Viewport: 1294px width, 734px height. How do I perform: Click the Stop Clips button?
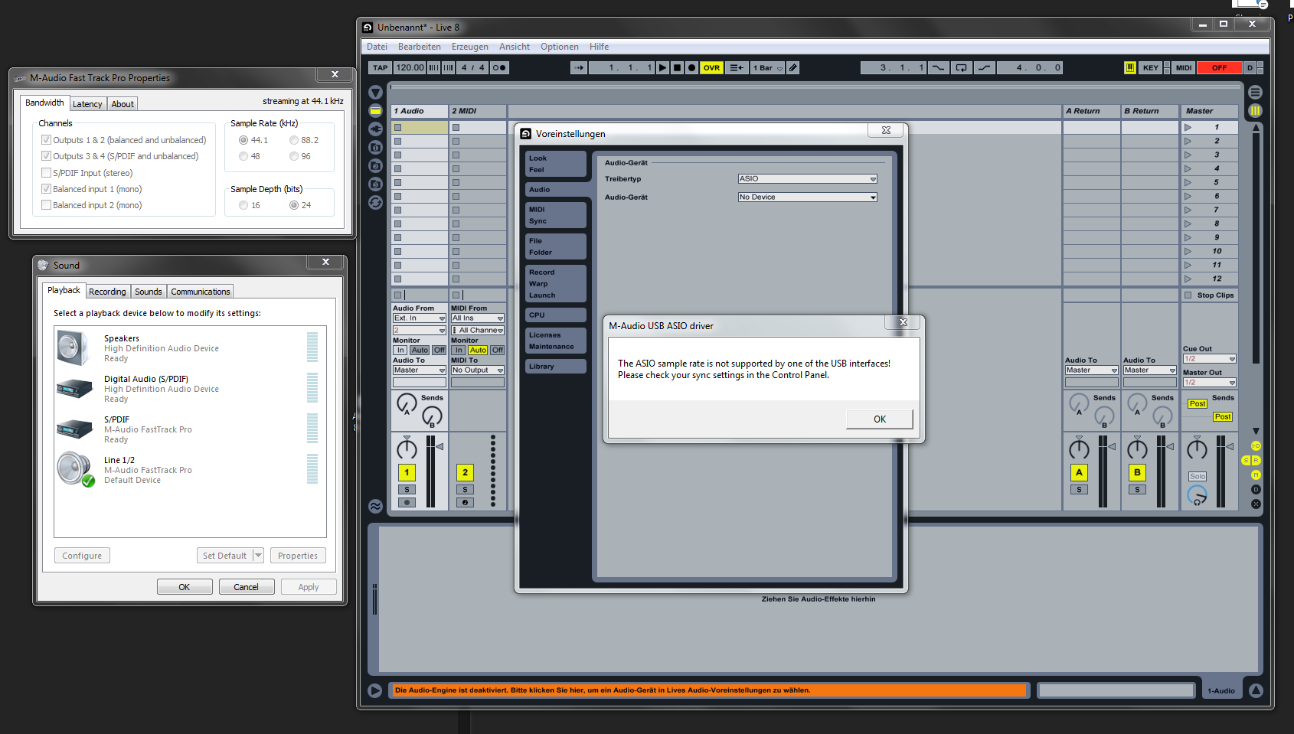[1210, 295]
